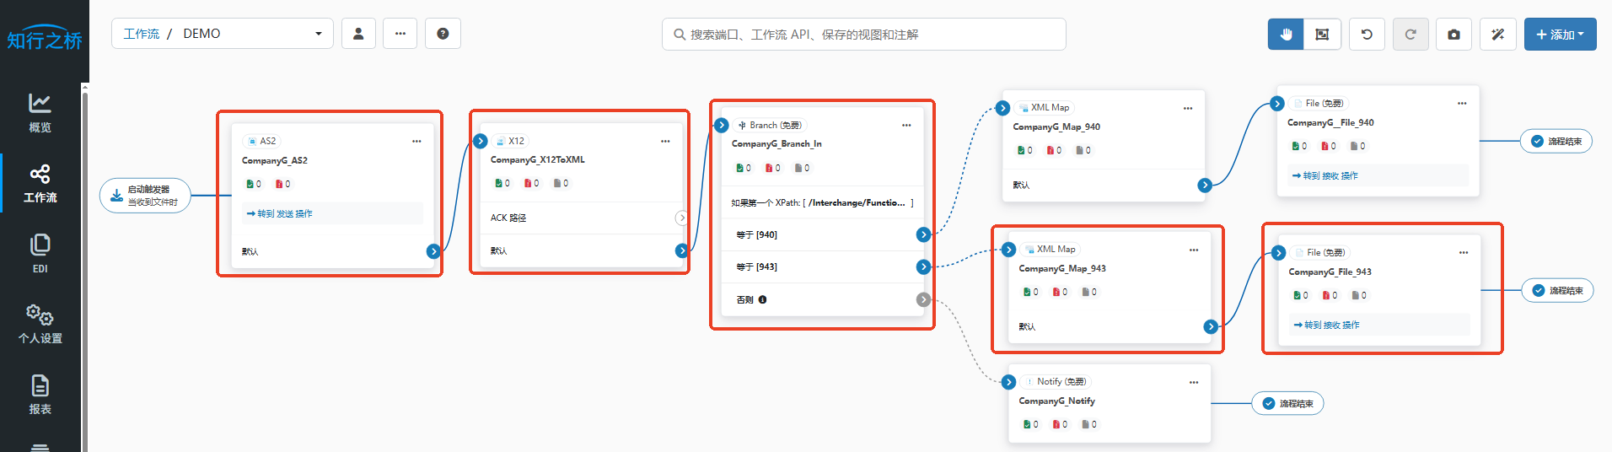Enable the hand pan mode toggle
Viewport: 1612px width, 452px height.
[1286, 35]
